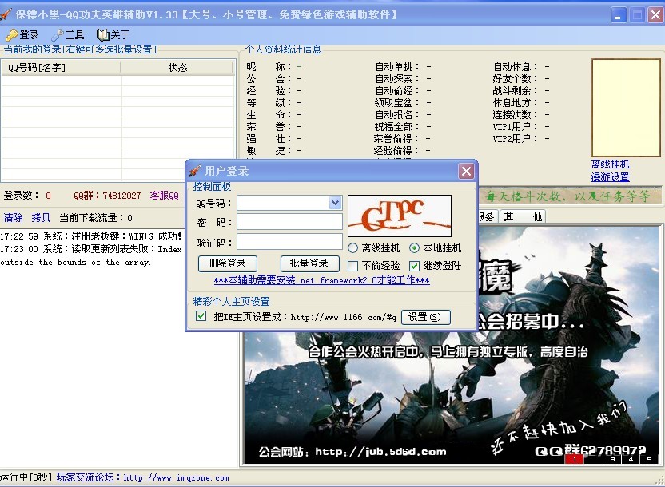Switch to the 其 他 tab
The height and width of the screenshot is (487, 665).
pos(523,217)
